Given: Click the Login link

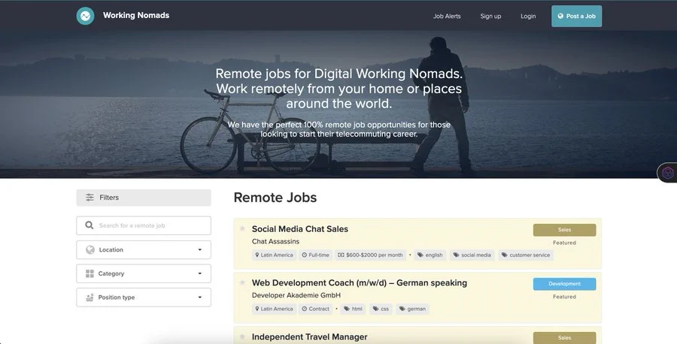Looking at the screenshot, I should (528, 16).
